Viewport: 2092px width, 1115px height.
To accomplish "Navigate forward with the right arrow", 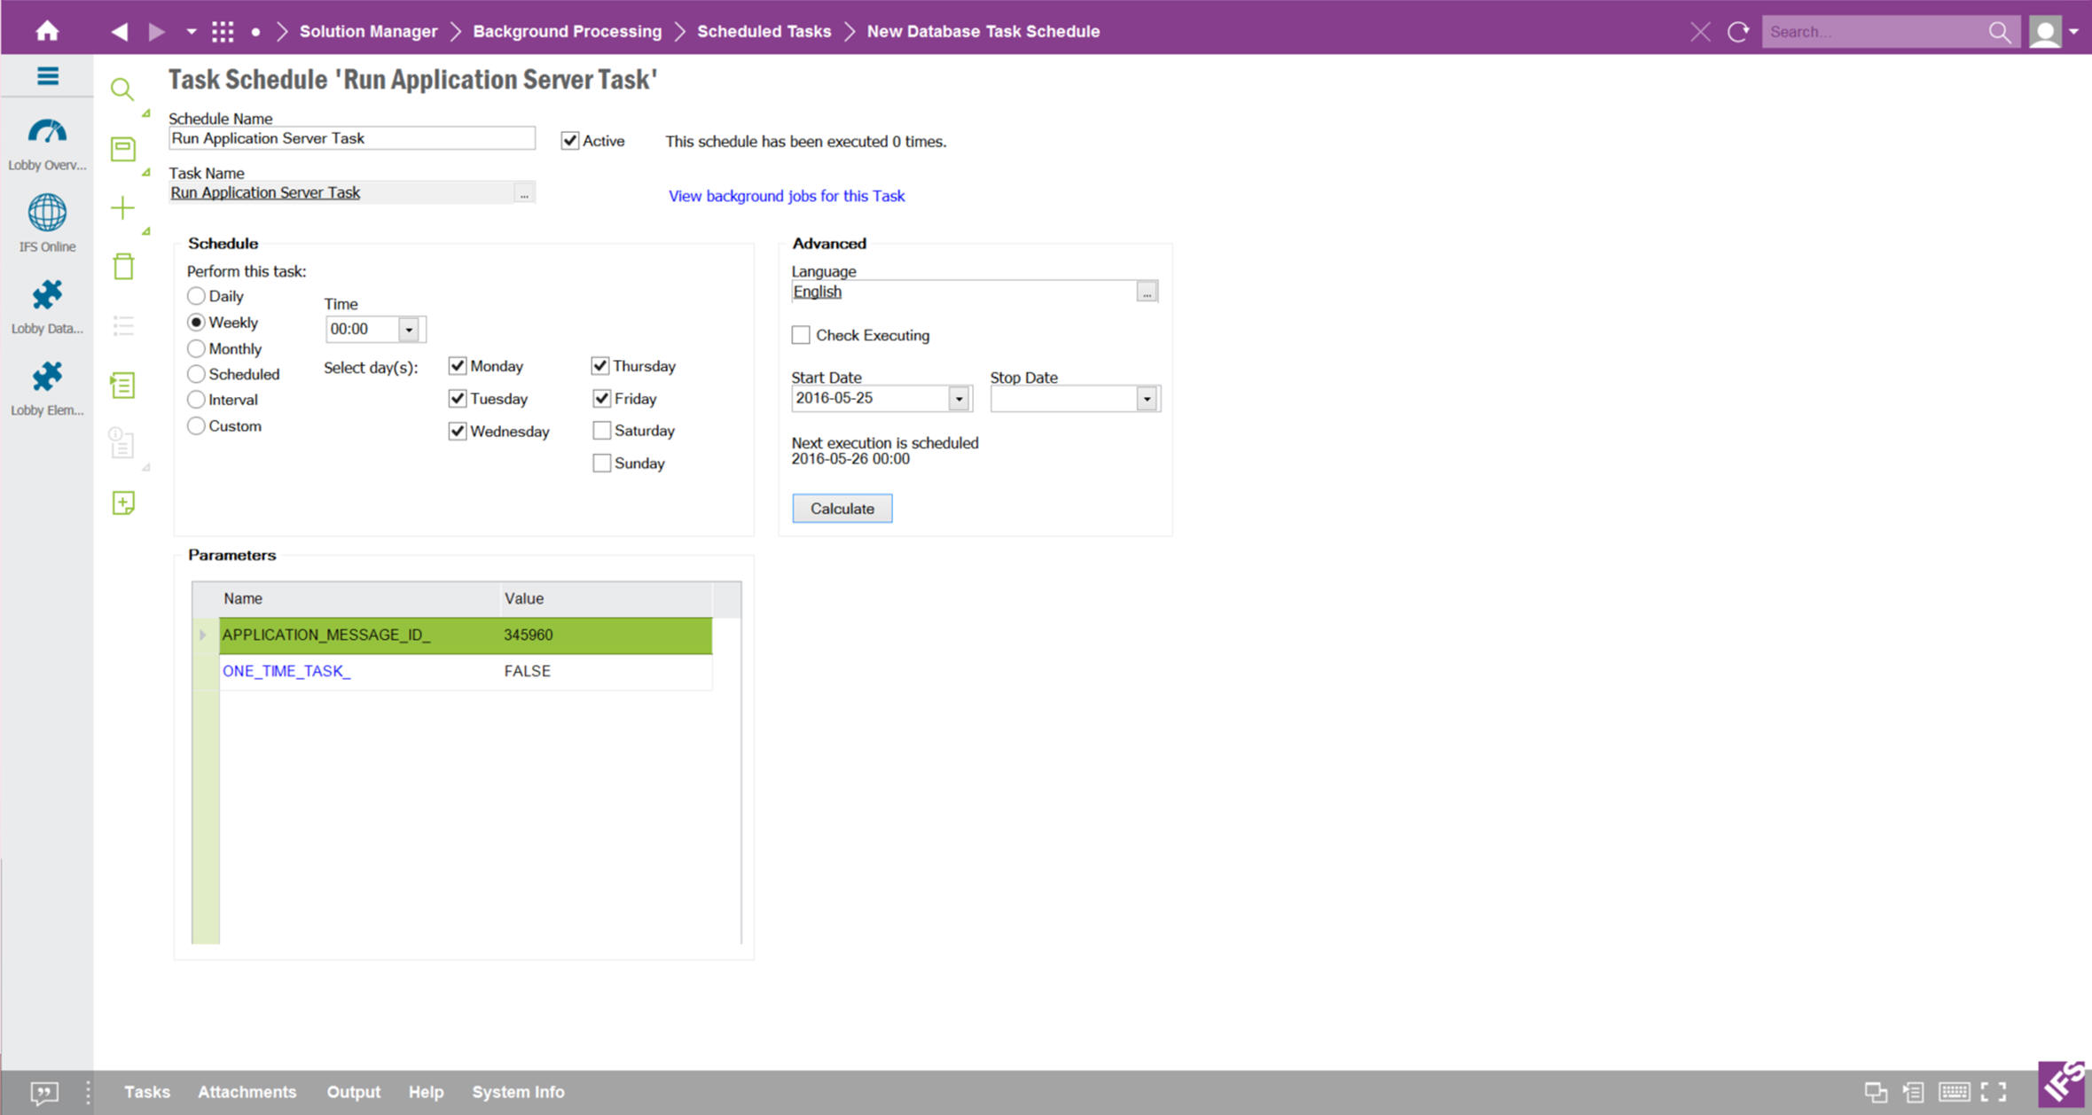I will (157, 31).
